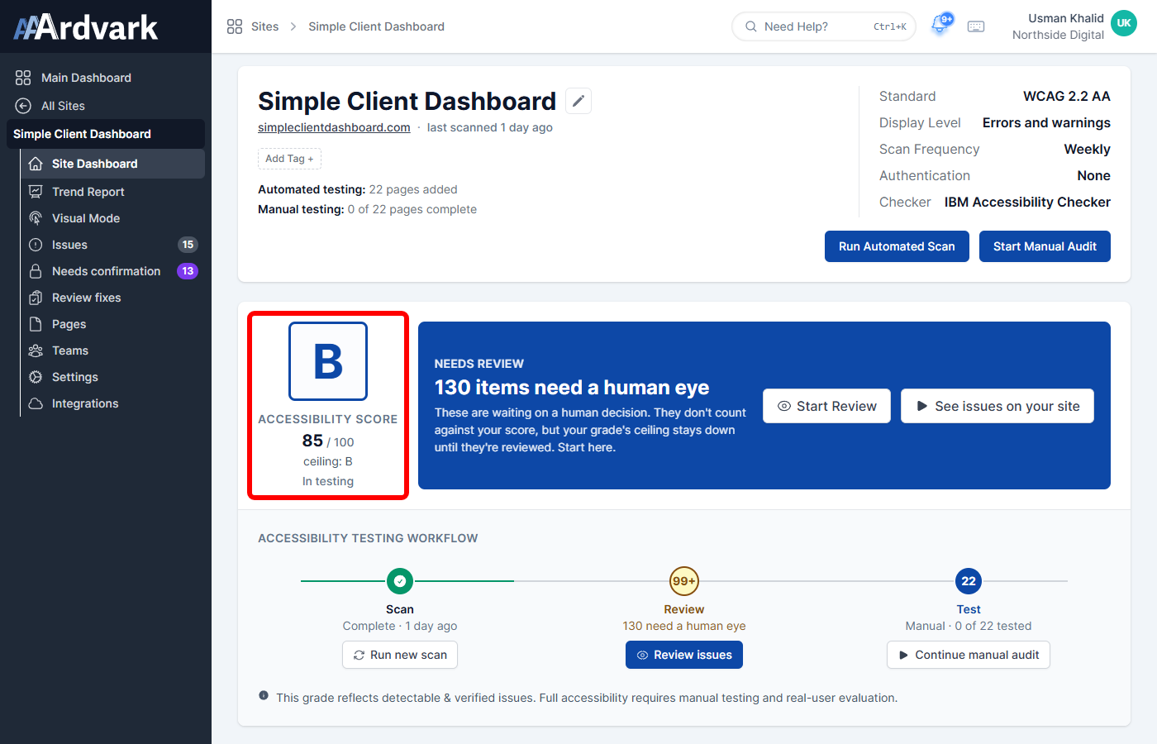Click the WCAG 2.2 AA standard value
1157x744 pixels.
1066,96
